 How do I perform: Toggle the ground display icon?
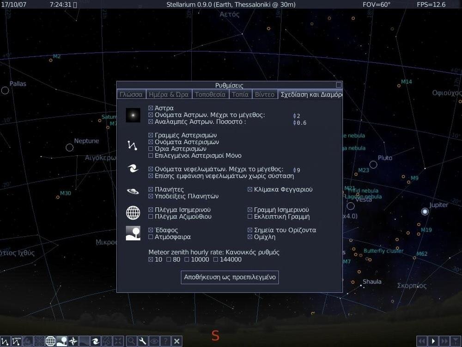coord(62,341)
